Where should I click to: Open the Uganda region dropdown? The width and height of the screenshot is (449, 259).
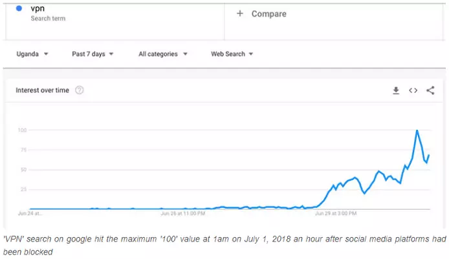click(32, 54)
